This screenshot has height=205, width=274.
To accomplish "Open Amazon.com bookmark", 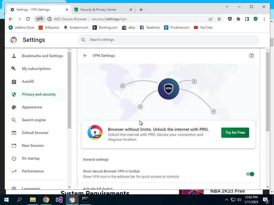I will [76, 27].
